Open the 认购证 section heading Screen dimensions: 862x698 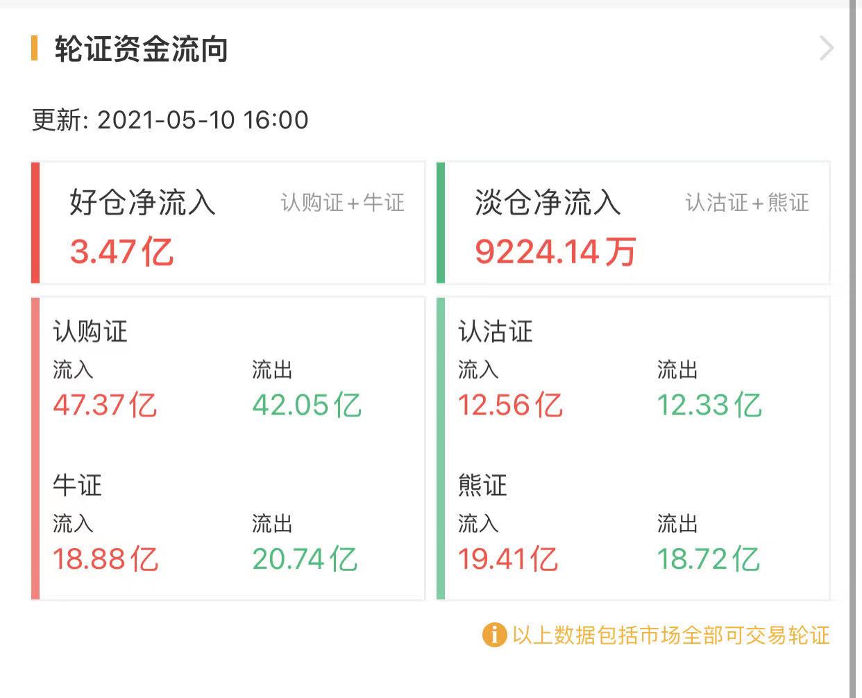tap(90, 331)
